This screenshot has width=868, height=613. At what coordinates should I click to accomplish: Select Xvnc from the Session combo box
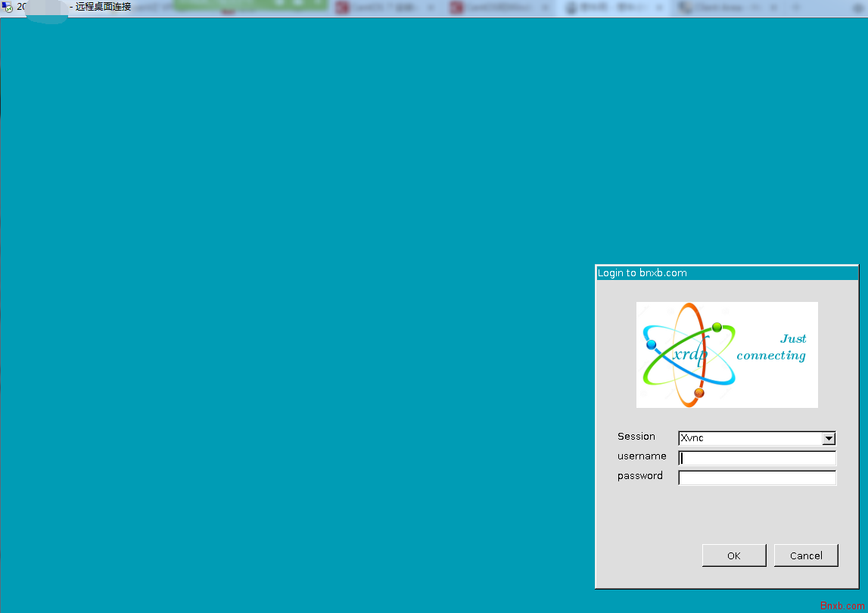point(745,437)
